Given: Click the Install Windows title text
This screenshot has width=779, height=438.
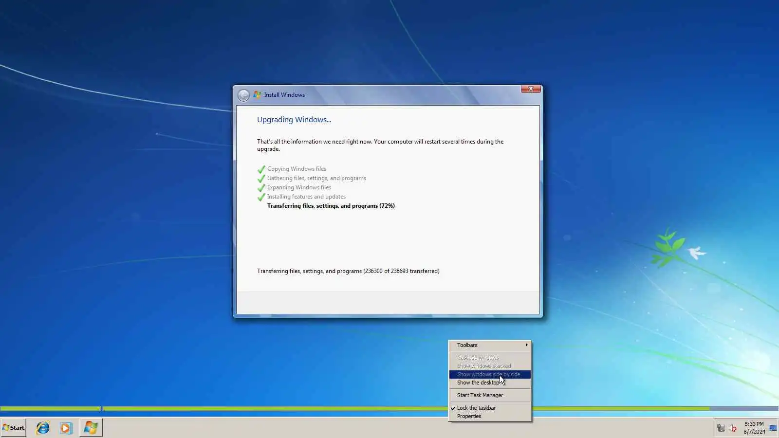Looking at the screenshot, I should (x=284, y=95).
